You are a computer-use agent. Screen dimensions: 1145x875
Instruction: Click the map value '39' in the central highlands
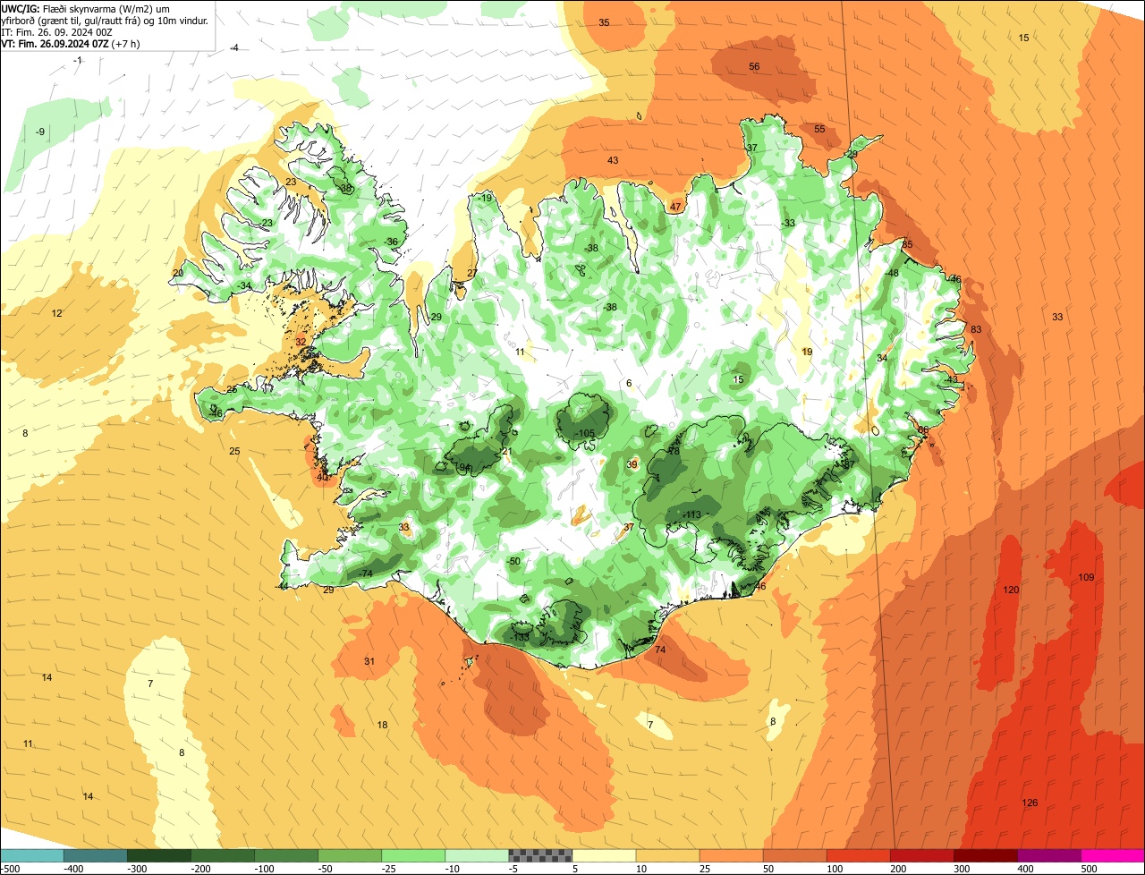(632, 464)
